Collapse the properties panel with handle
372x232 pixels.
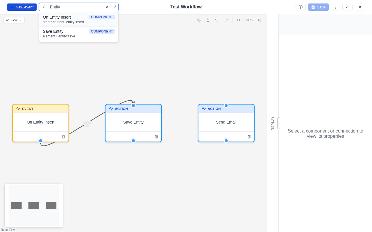pos(279,123)
